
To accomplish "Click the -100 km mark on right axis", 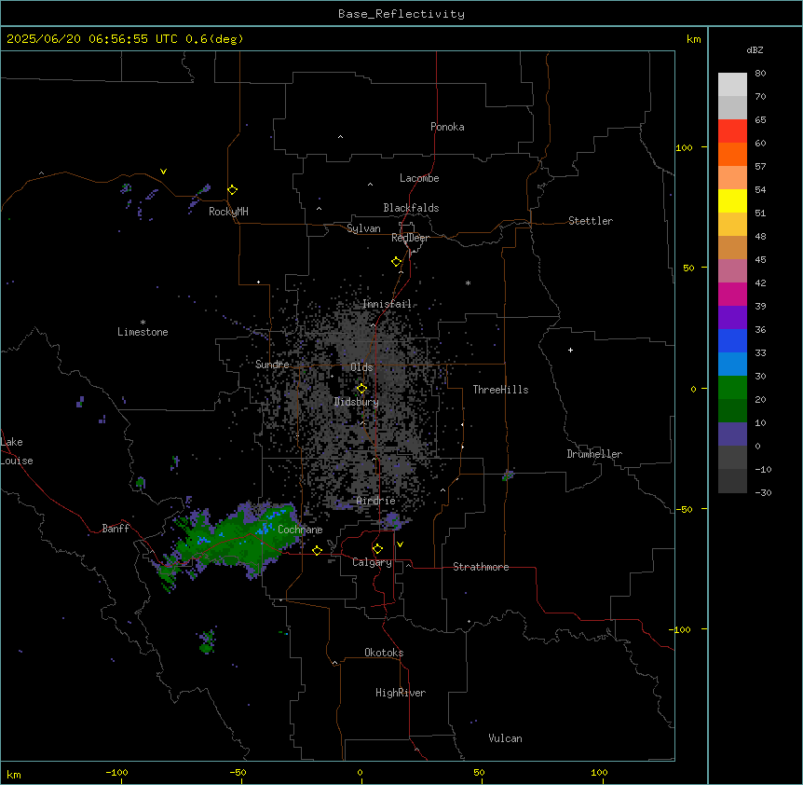I will pyautogui.click(x=681, y=629).
